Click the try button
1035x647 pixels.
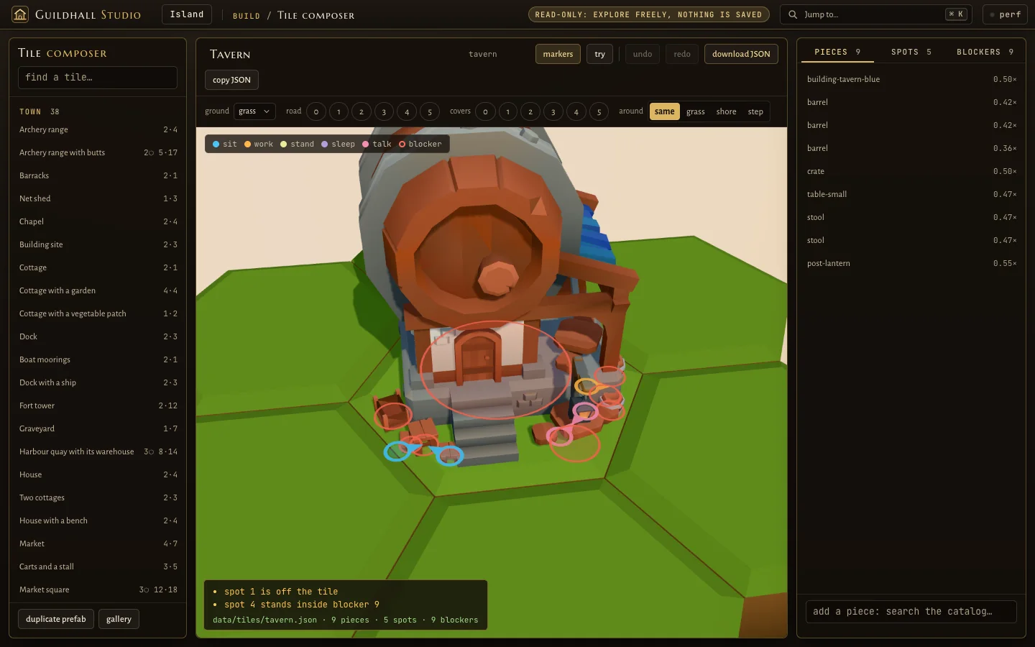(x=599, y=54)
